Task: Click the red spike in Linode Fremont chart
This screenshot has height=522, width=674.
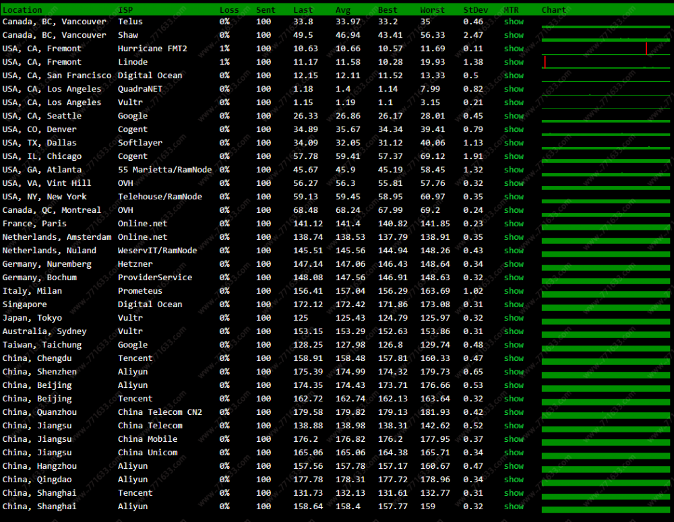Action: pos(545,62)
